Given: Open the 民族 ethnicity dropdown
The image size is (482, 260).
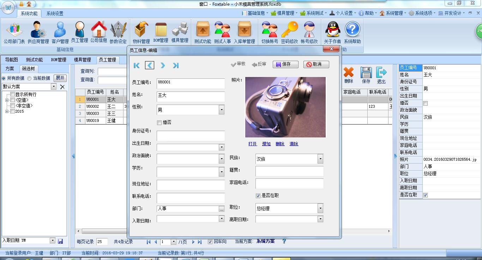Looking at the screenshot, I should [x=320, y=159].
